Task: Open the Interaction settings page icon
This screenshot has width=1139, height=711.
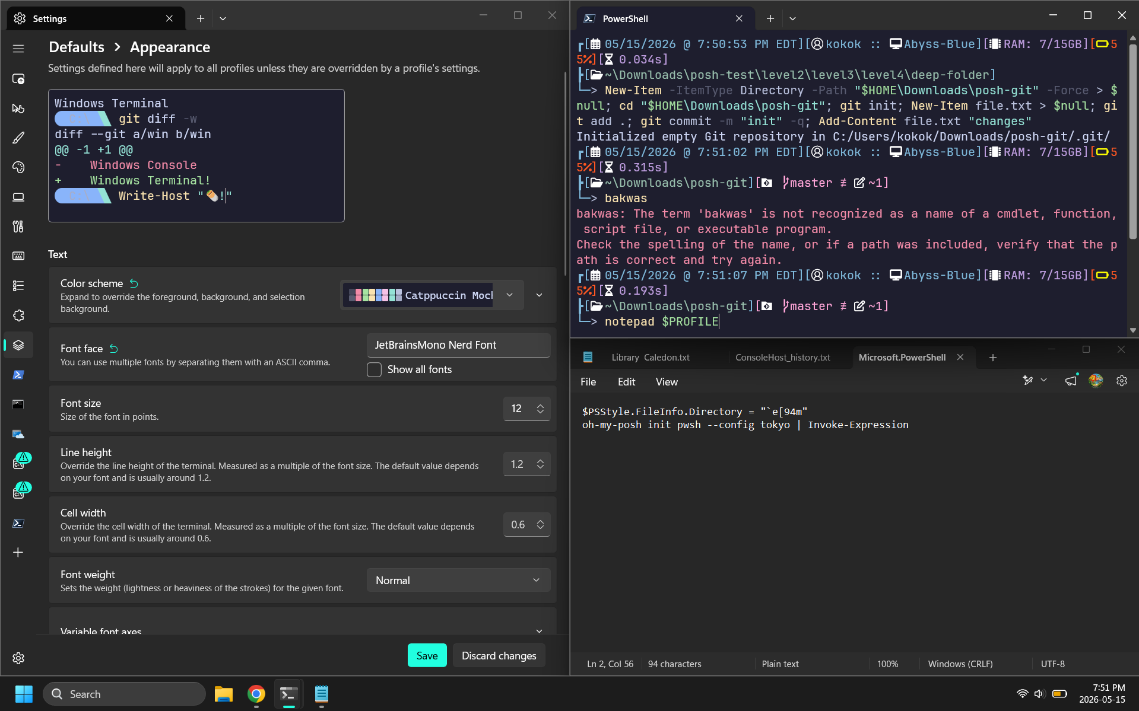Action: click(x=18, y=109)
